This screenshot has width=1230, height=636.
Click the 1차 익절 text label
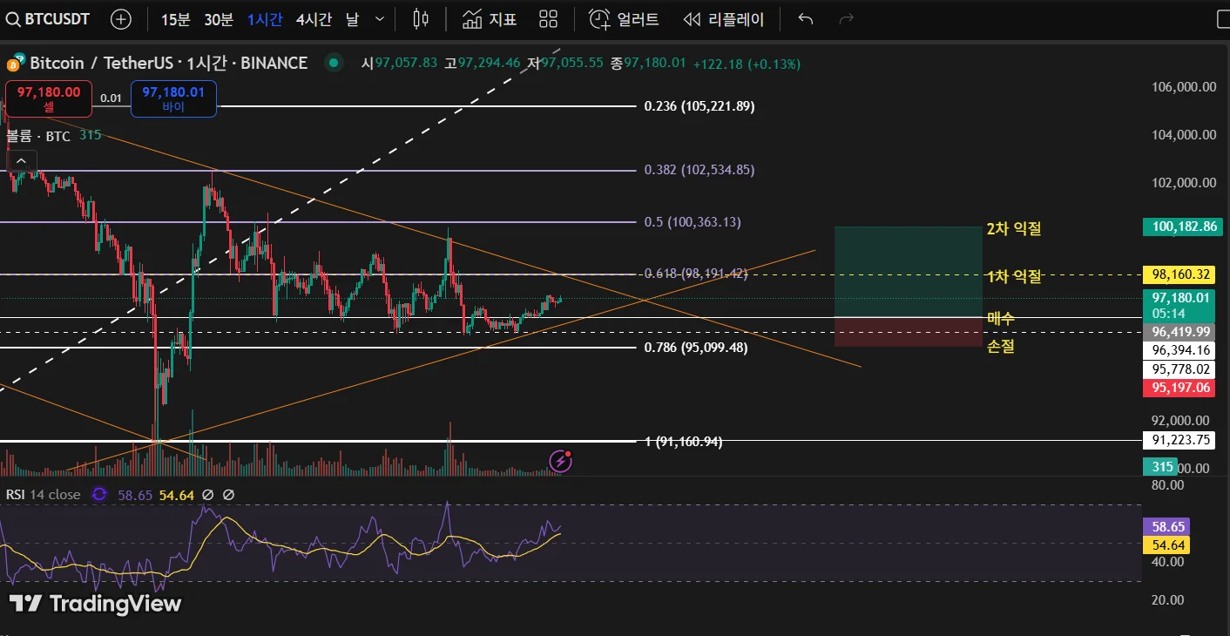1014,276
